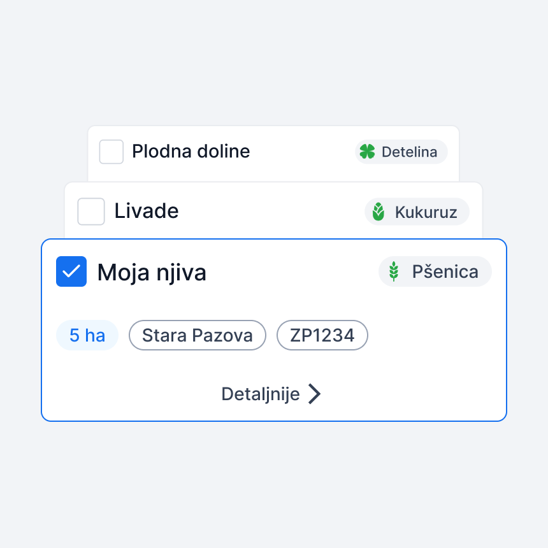
Task: Click the Stara Pazova location chip
Action: click(x=198, y=335)
